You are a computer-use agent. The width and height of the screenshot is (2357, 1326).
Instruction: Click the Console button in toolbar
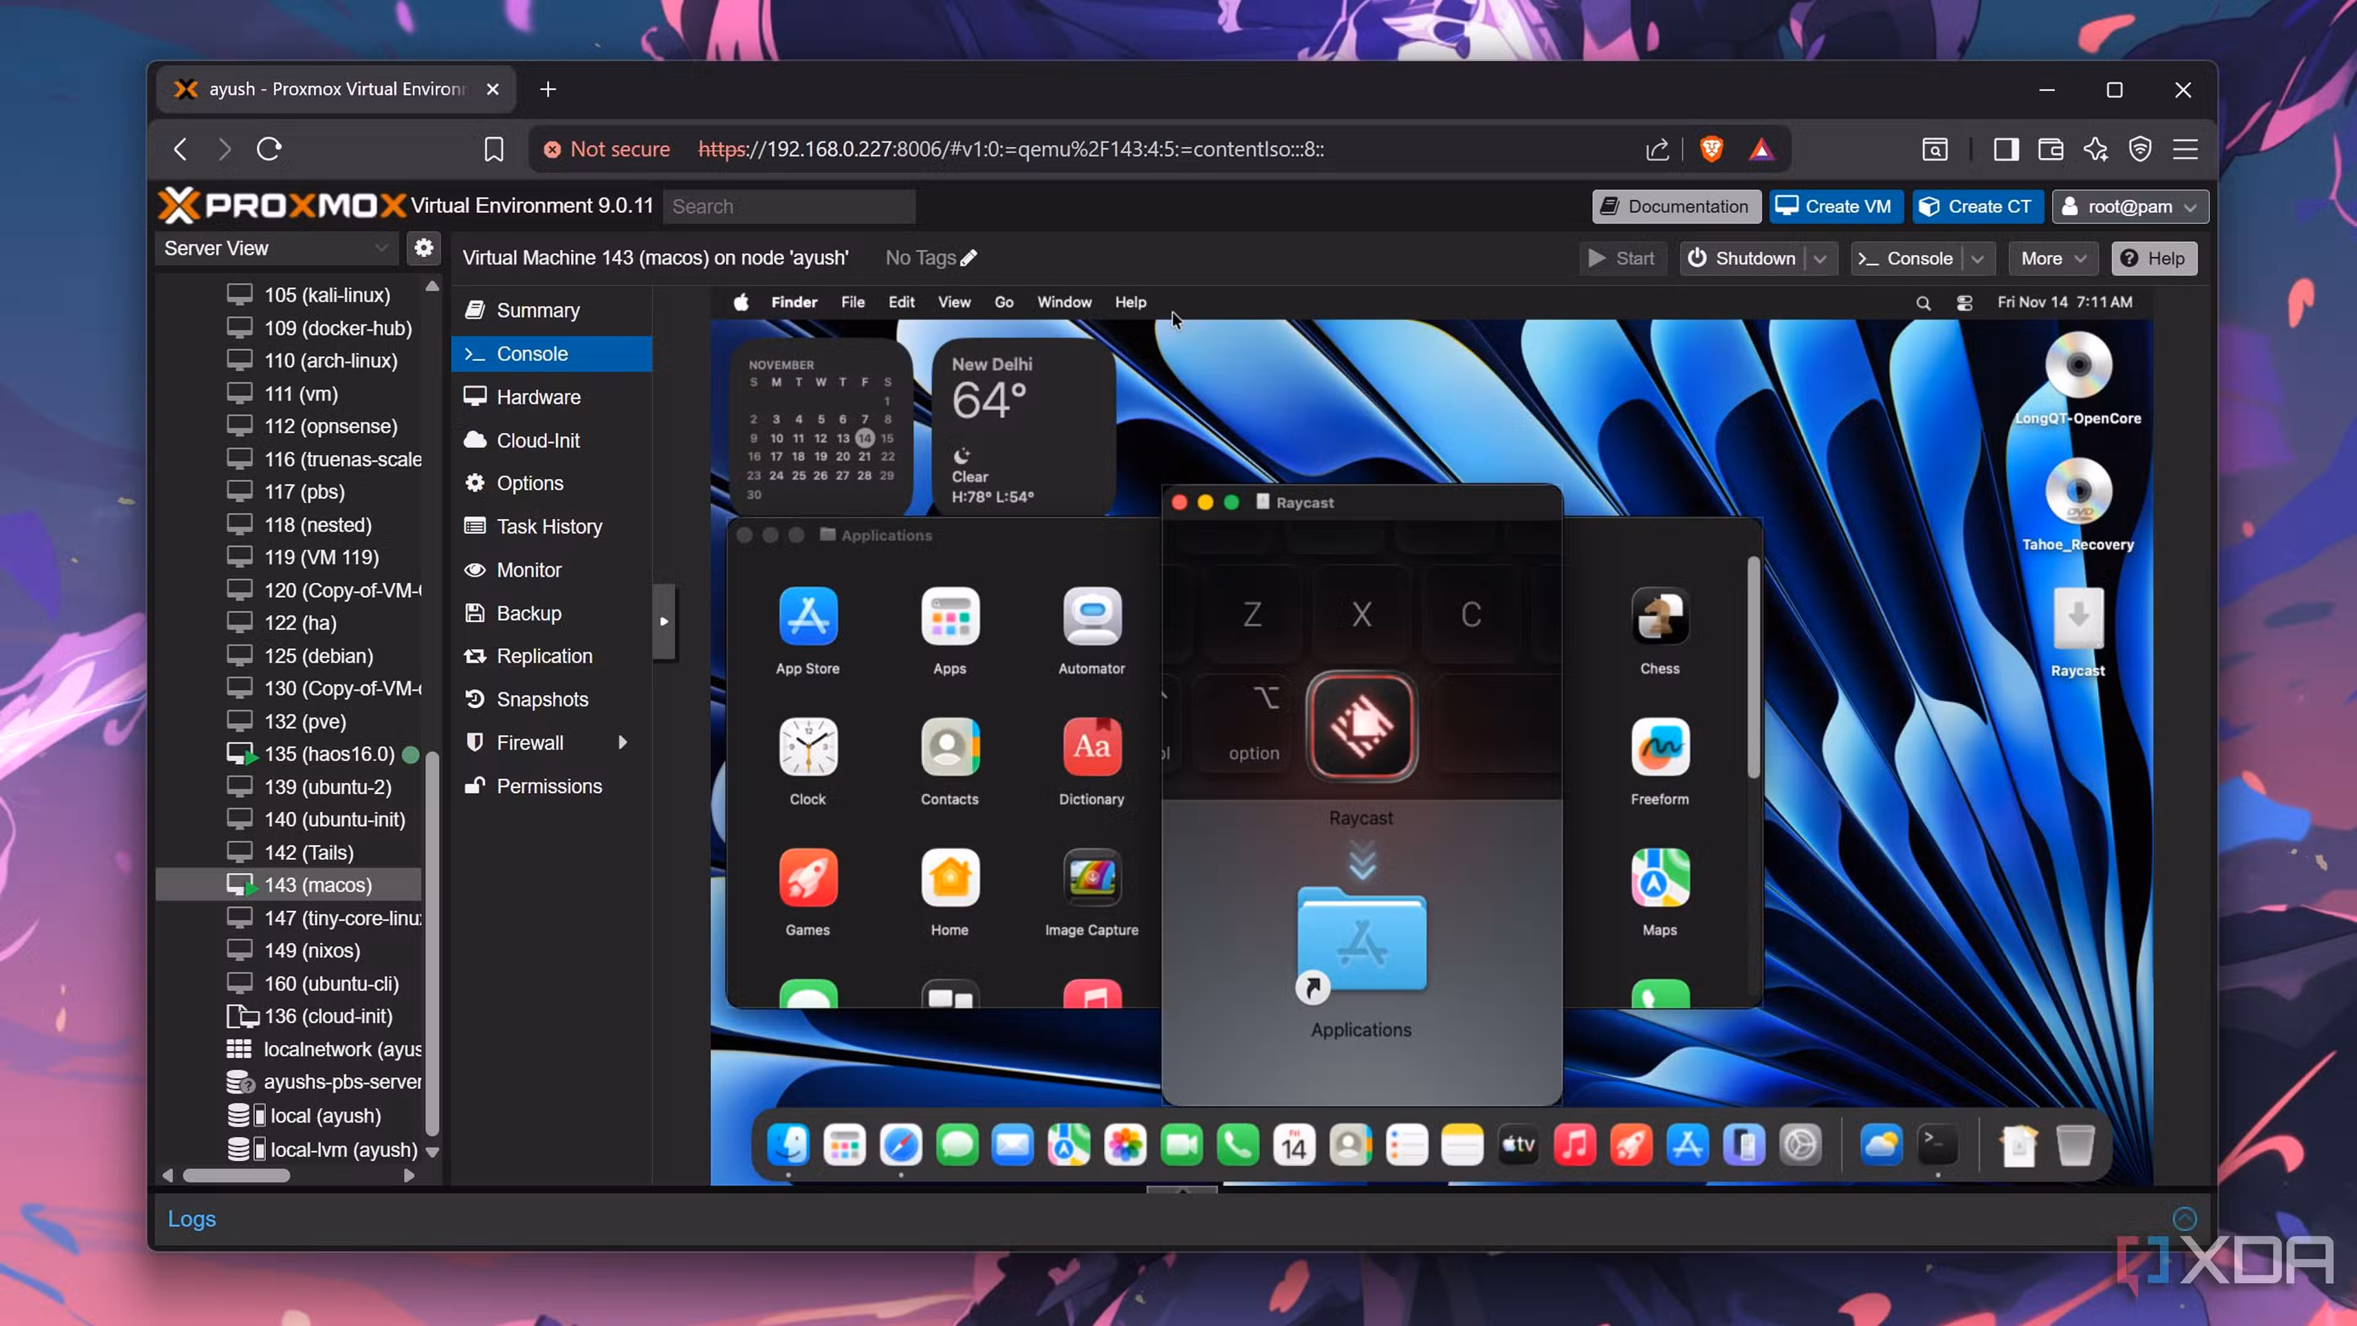point(1907,259)
